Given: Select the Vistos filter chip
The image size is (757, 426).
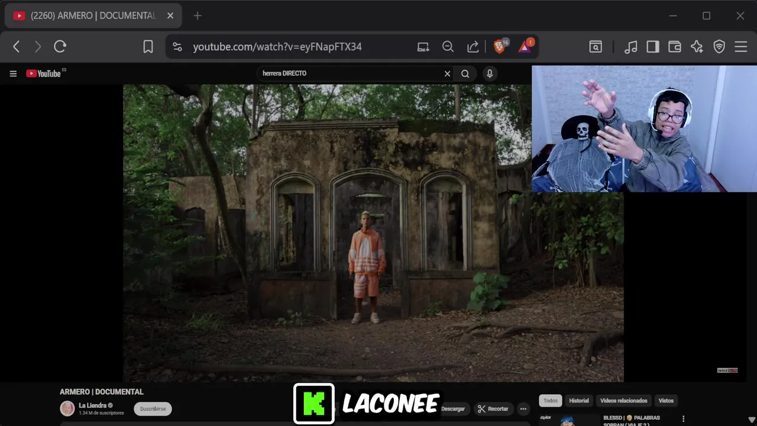Looking at the screenshot, I should coord(666,401).
